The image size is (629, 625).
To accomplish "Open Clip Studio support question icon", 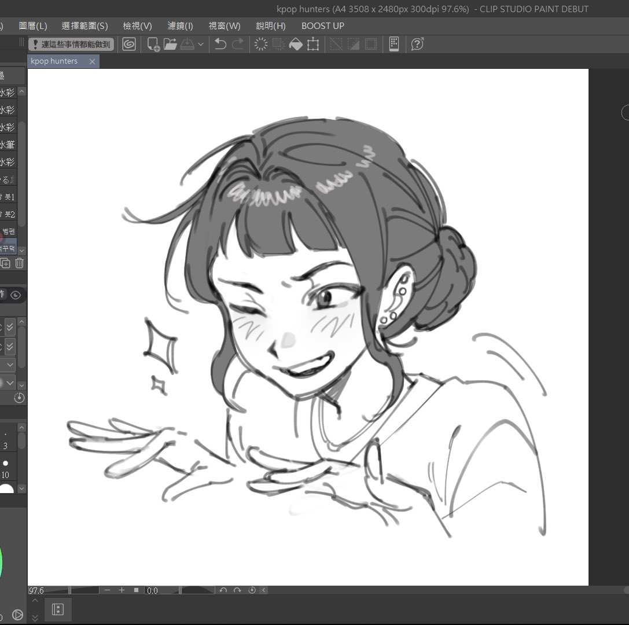I will pyautogui.click(x=417, y=44).
